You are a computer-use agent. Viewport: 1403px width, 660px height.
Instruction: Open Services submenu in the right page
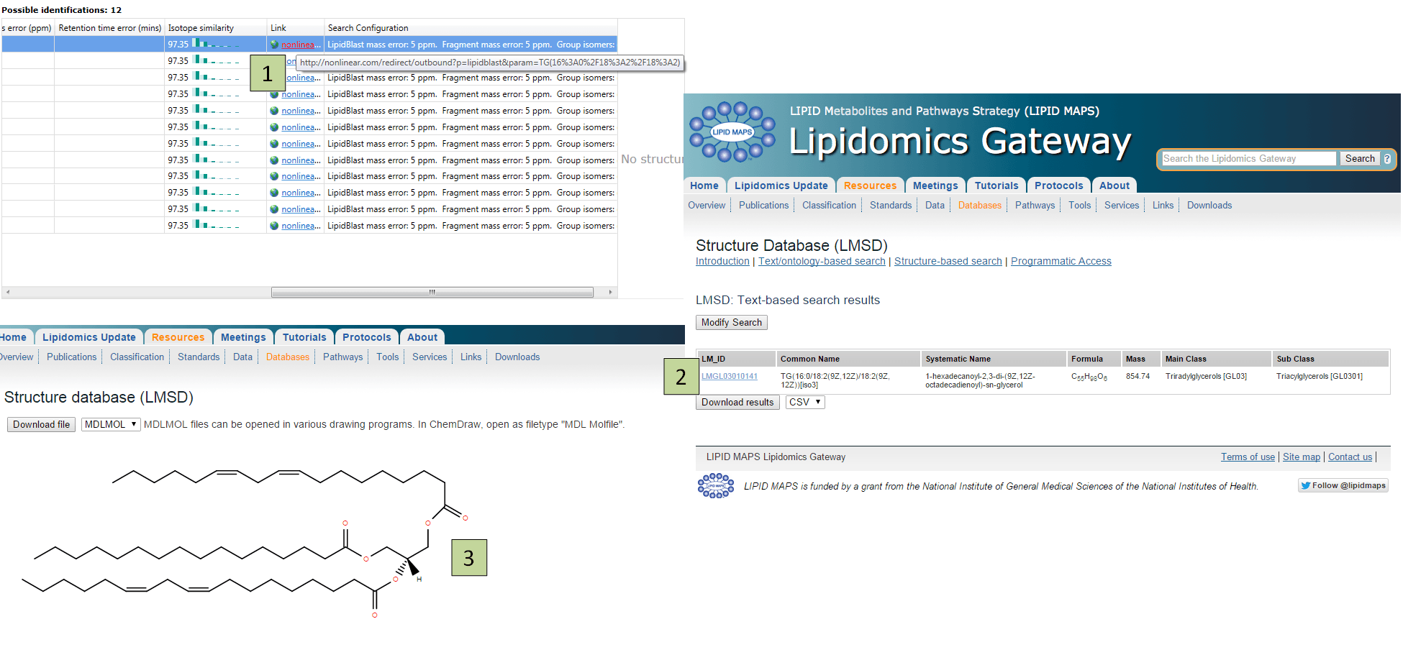point(1122,206)
